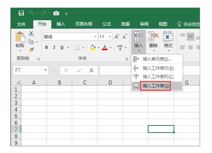Click the Format Painter brush icon
Viewport: 212px width, 153px height.
tap(31, 50)
